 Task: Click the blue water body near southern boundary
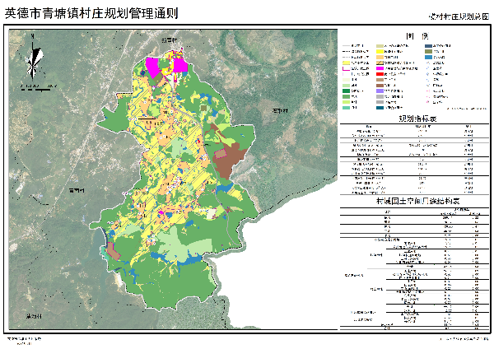[x=191, y=258]
